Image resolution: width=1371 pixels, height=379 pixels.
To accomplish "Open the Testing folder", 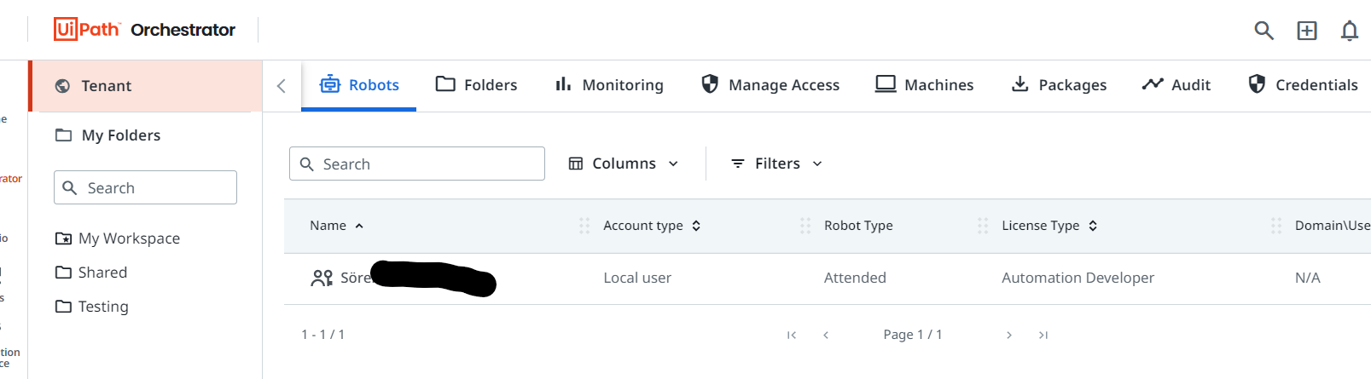I will tap(92, 307).
